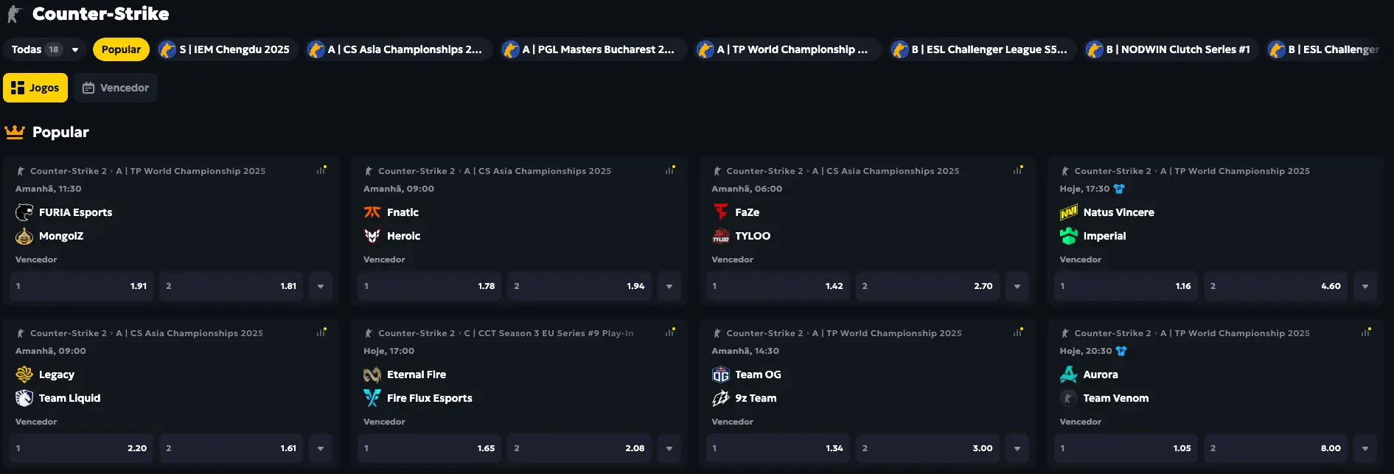Screen dimensions: 1394x474
Task: Click the Fire Flux Esports logo
Action: point(372,398)
